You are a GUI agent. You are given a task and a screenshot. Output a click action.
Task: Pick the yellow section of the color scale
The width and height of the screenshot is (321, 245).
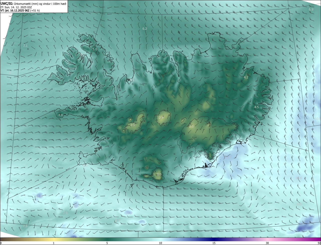pos(54,239)
